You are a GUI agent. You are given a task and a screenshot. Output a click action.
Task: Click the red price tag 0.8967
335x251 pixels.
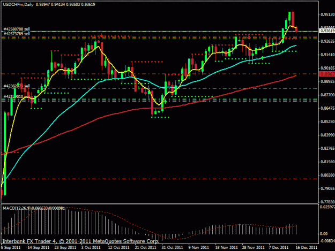click(x=327, y=74)
